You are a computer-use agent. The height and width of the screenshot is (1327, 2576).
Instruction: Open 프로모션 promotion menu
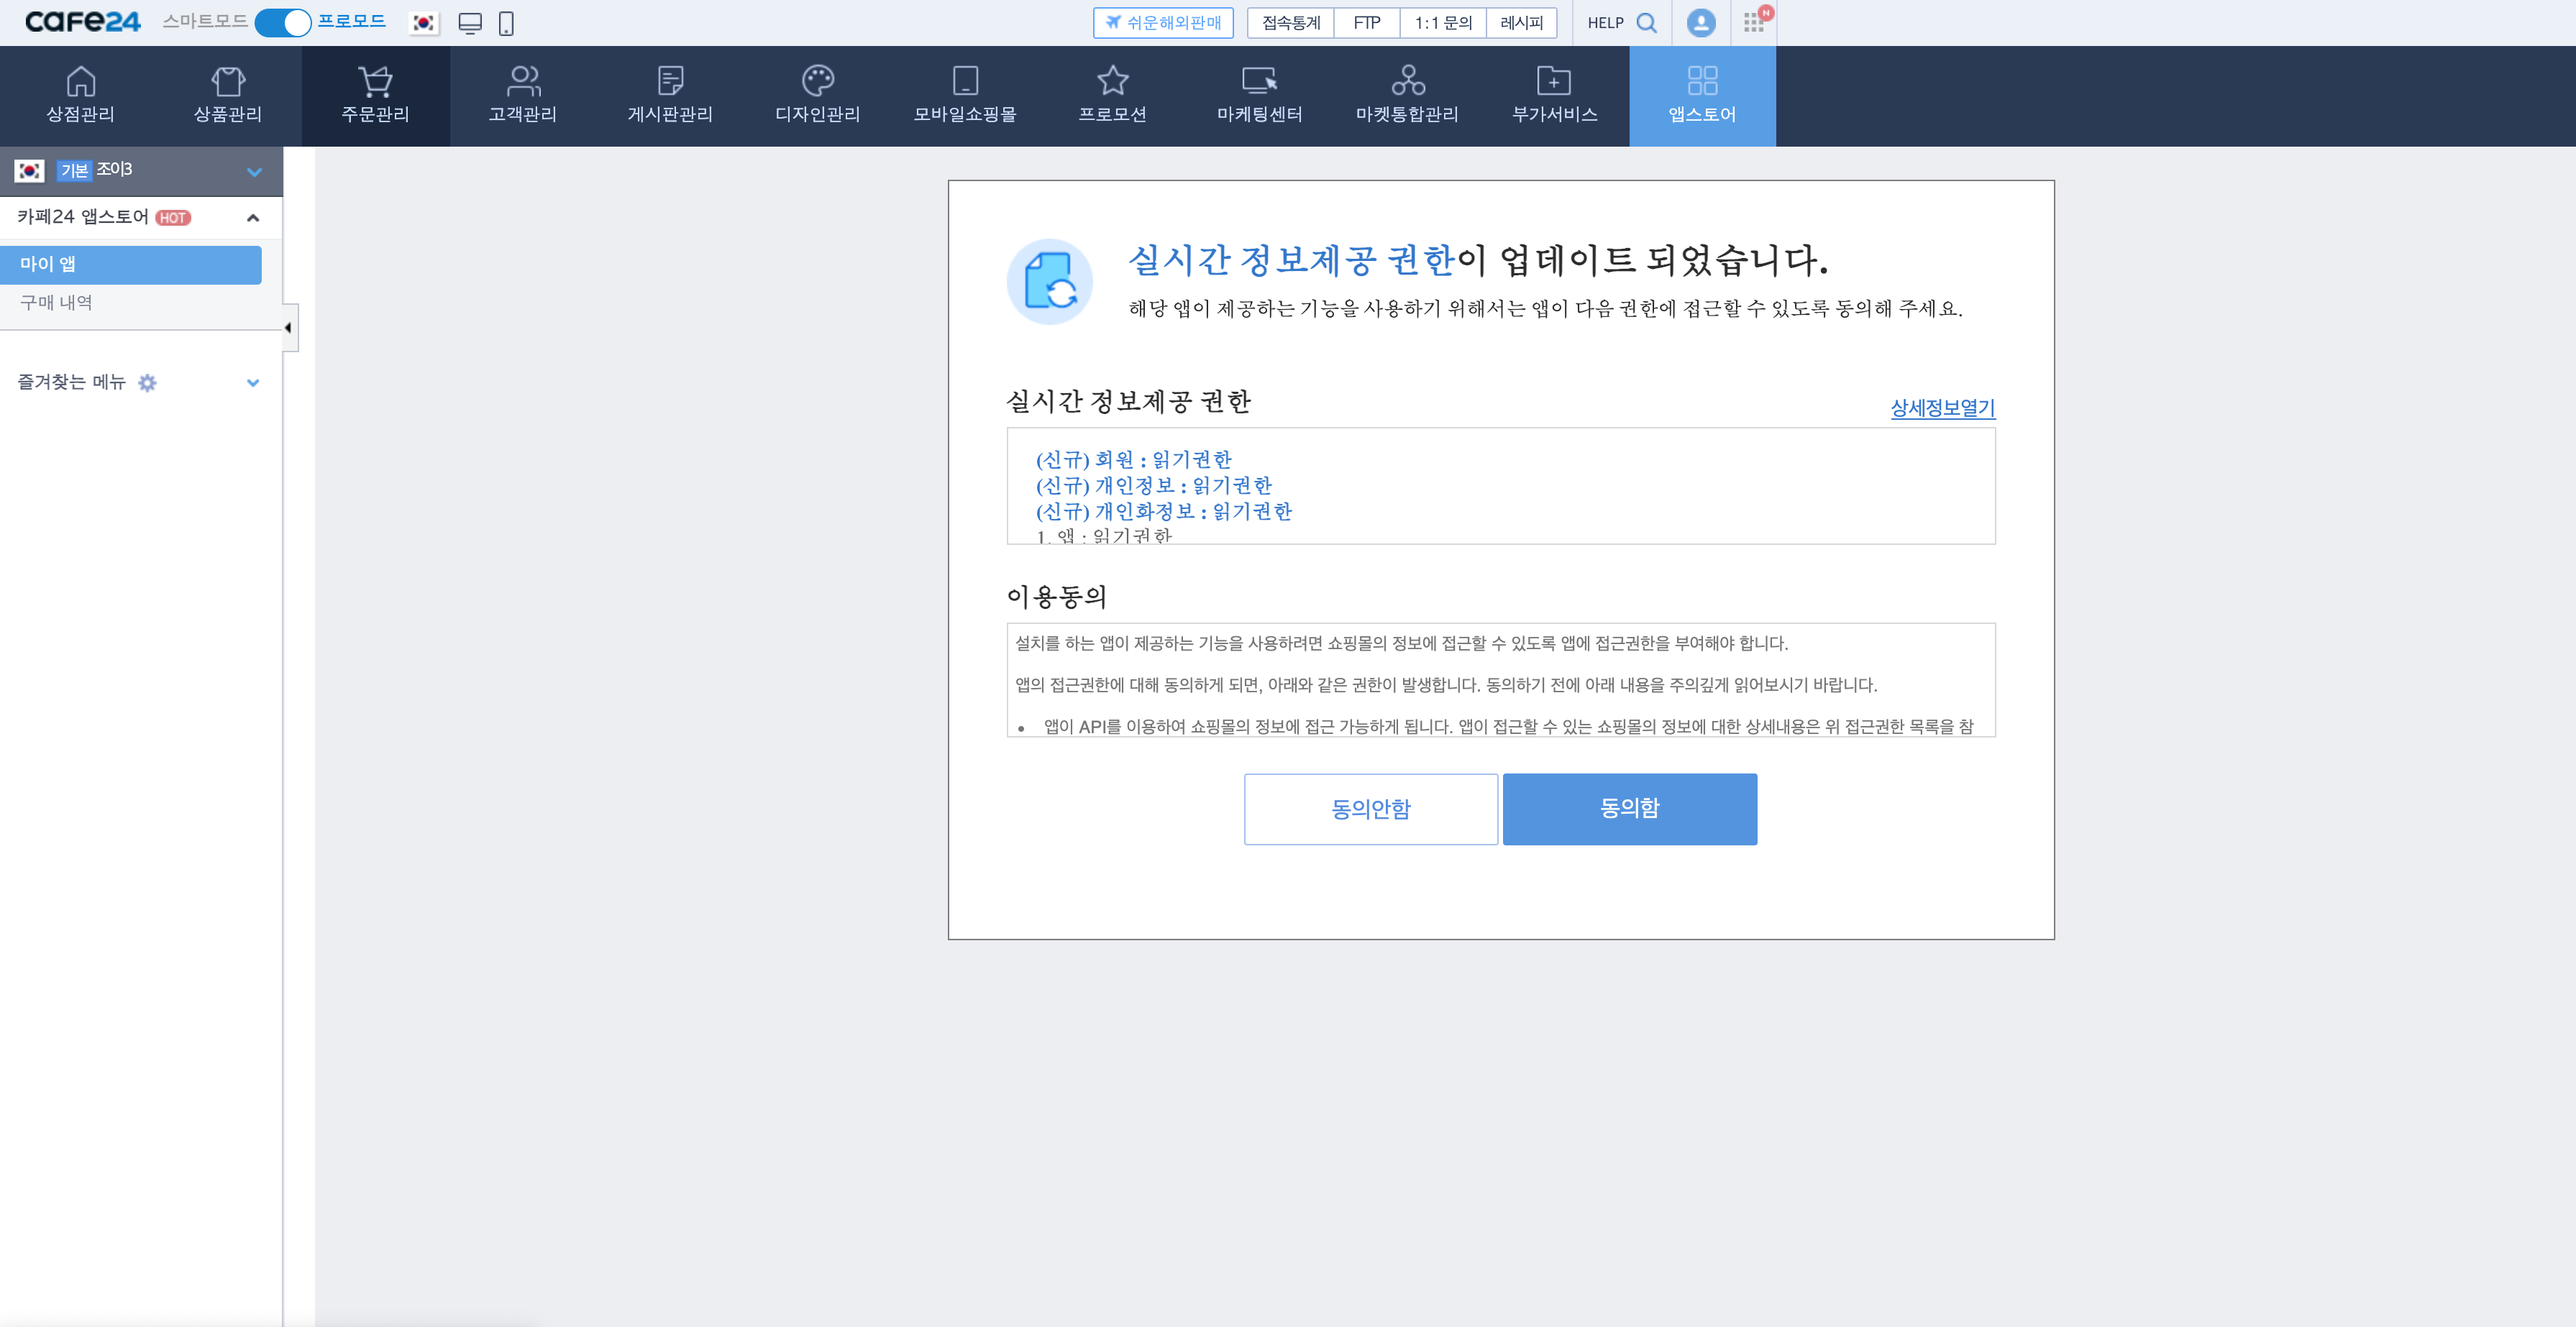tap(1113, 96)
